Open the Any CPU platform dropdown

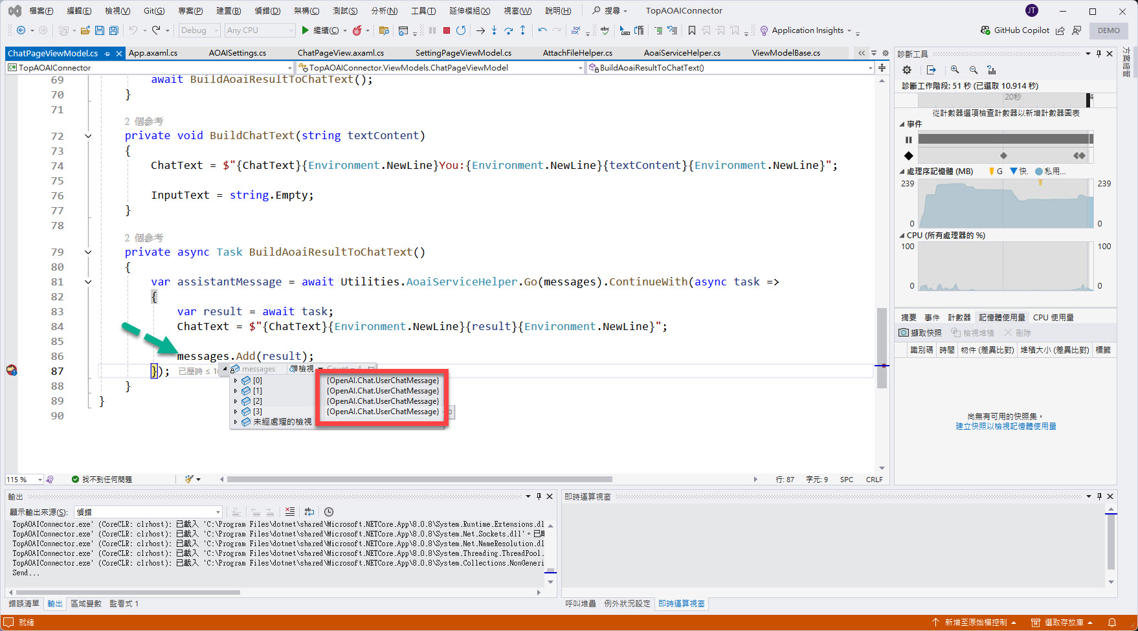tap(260, 30)
